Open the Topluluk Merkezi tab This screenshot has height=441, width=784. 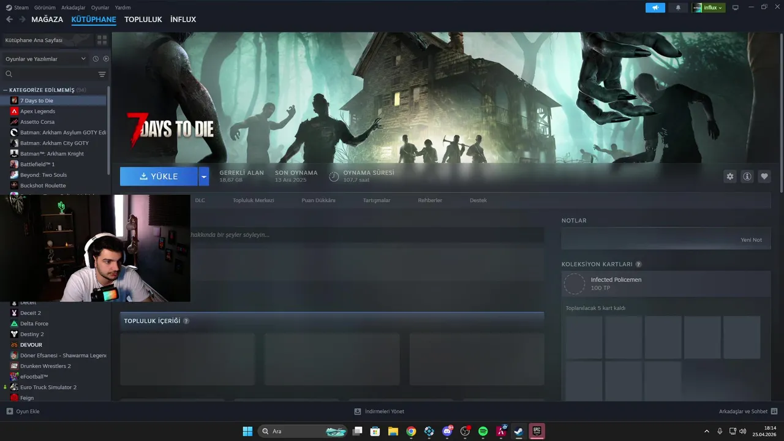coord(254,200)
